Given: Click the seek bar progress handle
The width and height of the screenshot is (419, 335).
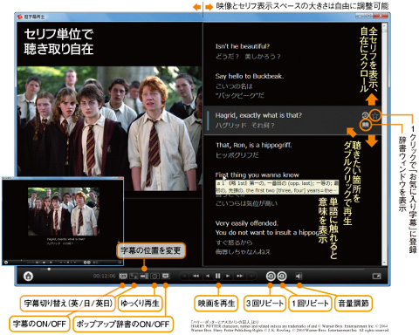Looking at the screenshot, I should tap(49, 269).
